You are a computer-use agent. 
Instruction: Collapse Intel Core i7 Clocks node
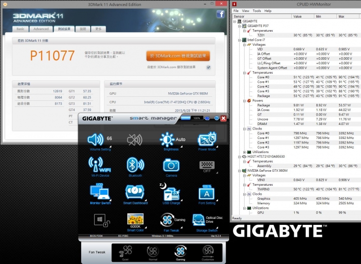(x=244, y=128)
